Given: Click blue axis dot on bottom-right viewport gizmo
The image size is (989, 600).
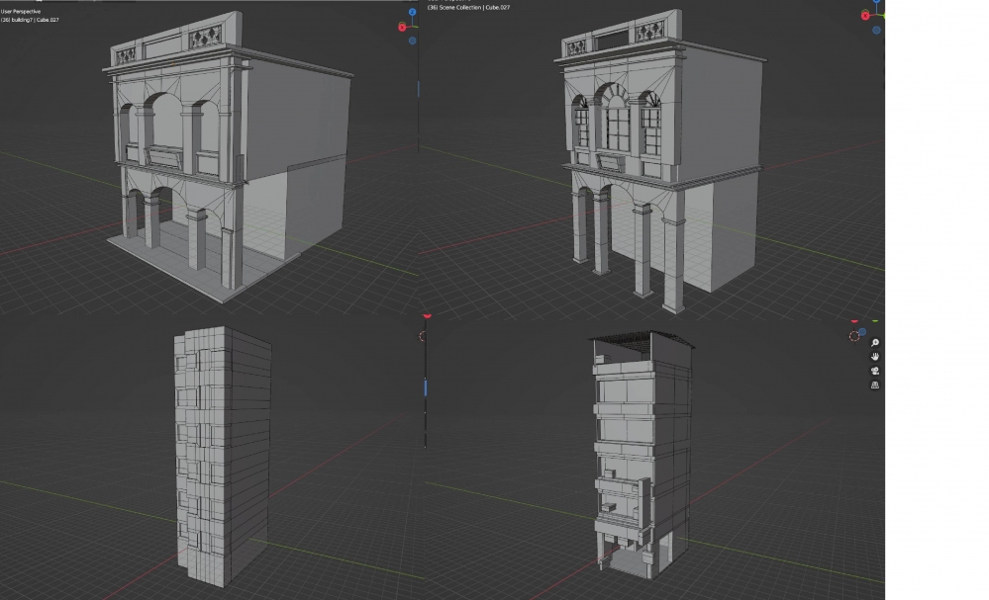Looking at the screenshot, I should [x=863, y=331].
